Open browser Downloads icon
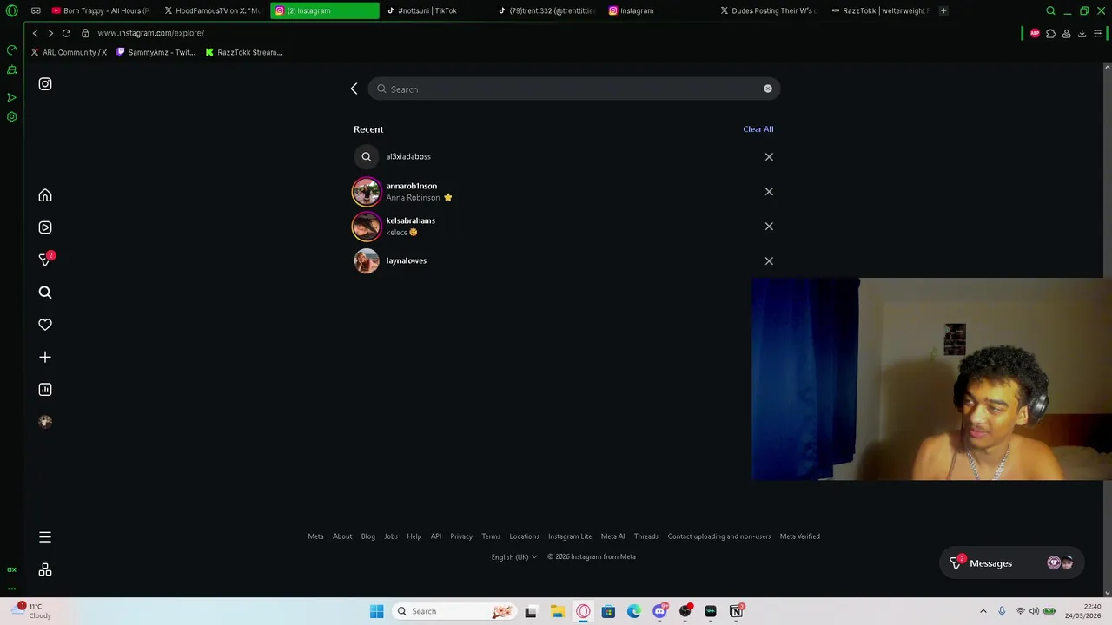The width and height of the screenshot is (1112, 625). (x=1082, y=33)
